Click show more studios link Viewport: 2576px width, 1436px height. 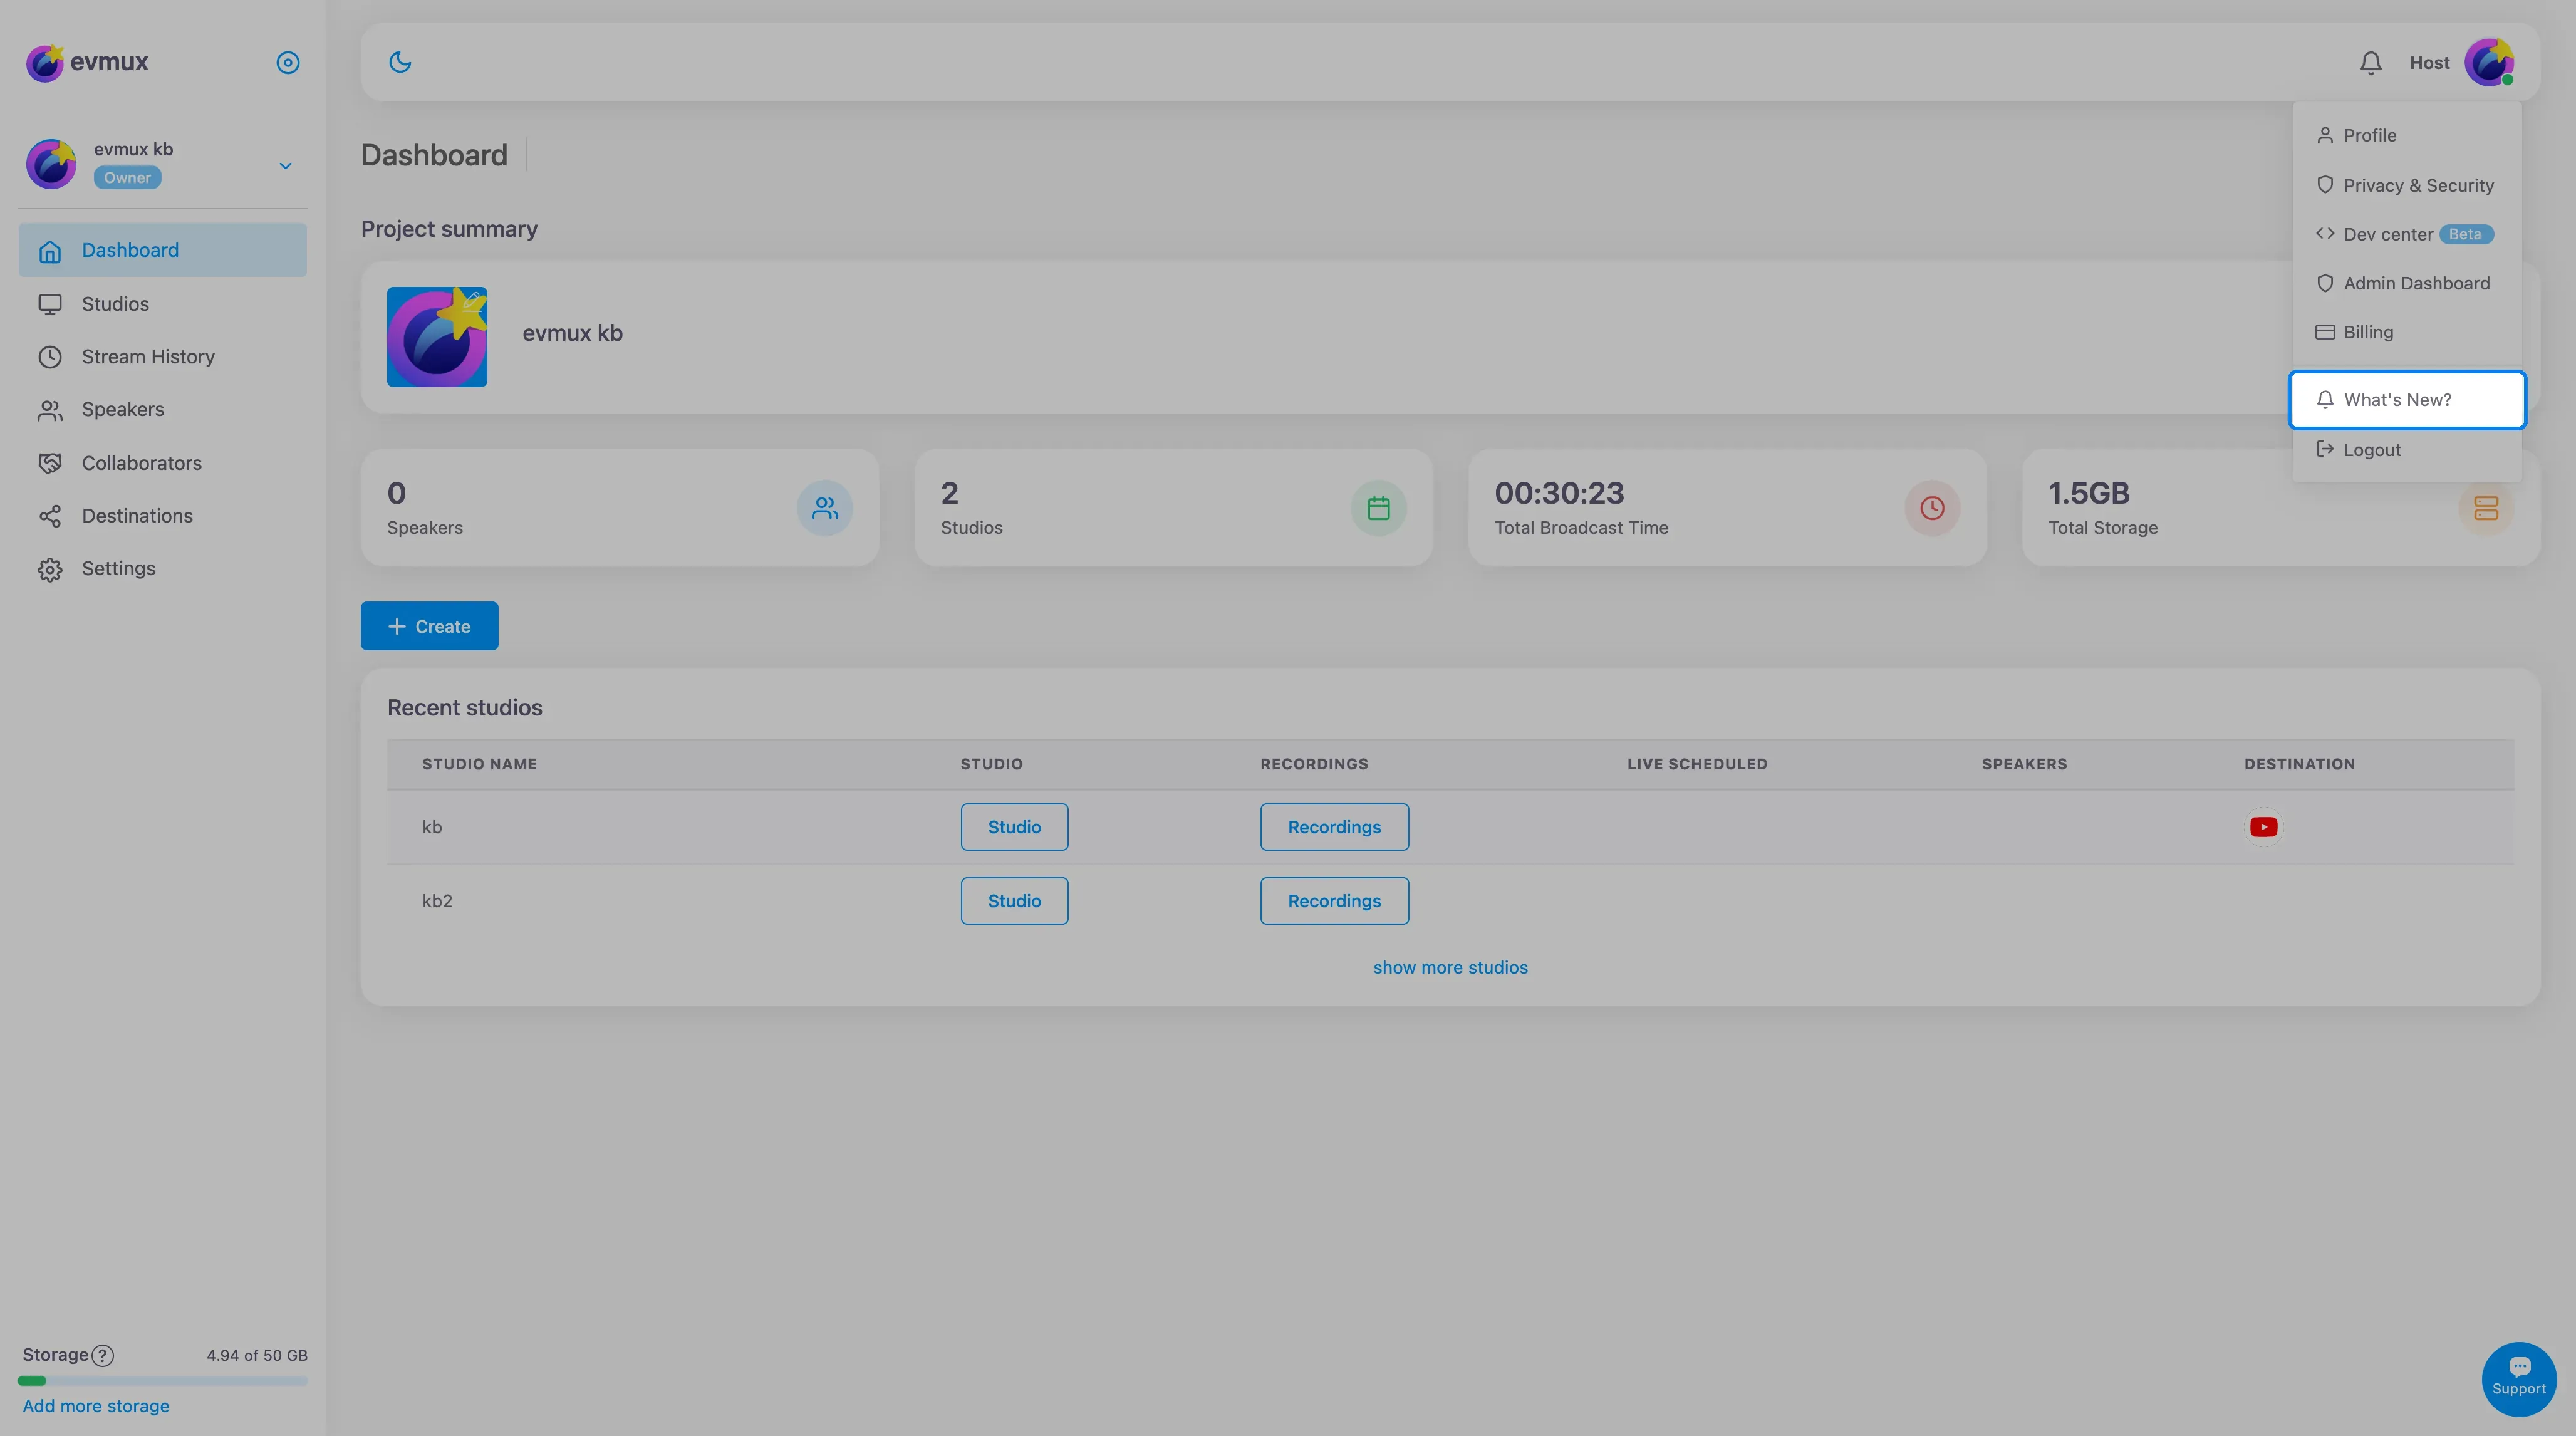(x=1450, y=967)
